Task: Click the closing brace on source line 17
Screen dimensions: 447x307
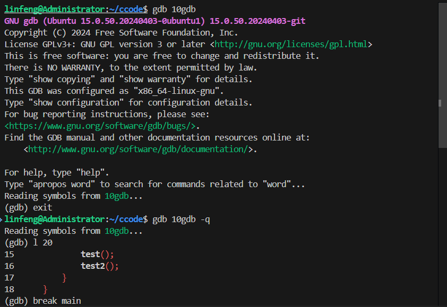Action: [x=64, y=278]
